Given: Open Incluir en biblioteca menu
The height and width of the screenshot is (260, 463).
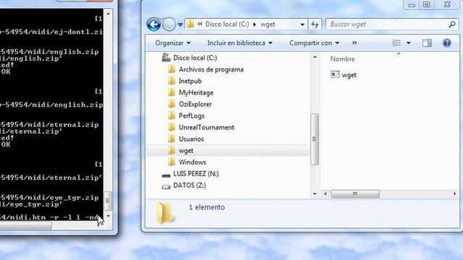Looking at the screenshot, I should (x=239, y=43).
